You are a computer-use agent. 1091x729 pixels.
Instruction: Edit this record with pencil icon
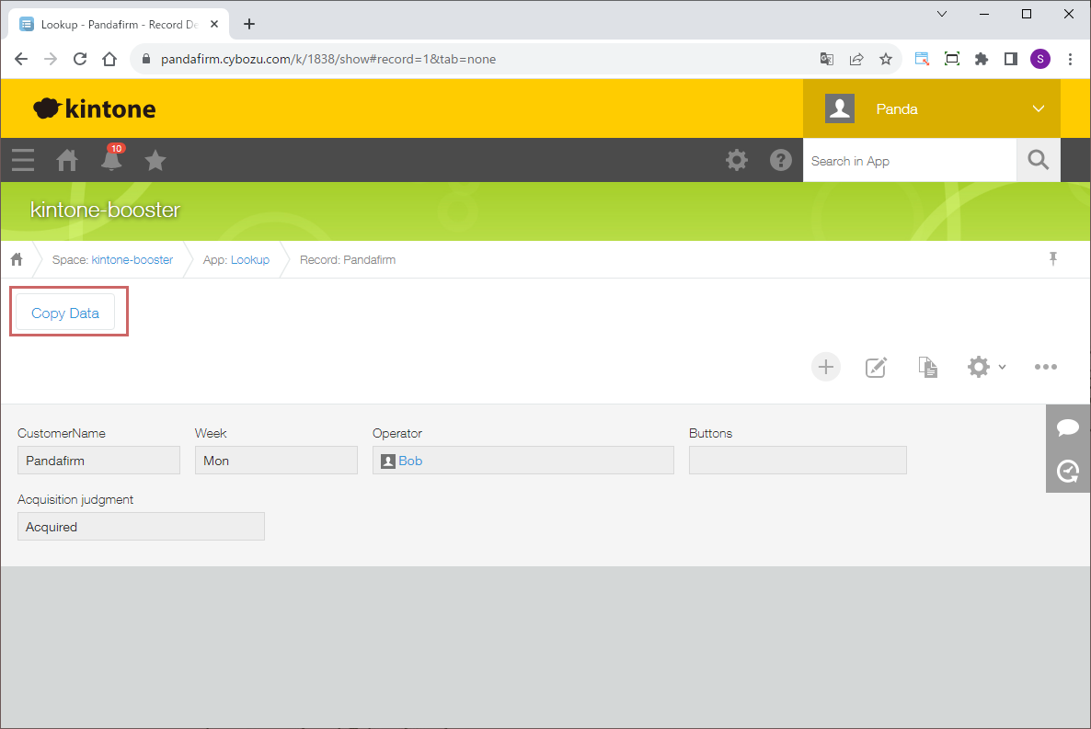click(876, 367)
